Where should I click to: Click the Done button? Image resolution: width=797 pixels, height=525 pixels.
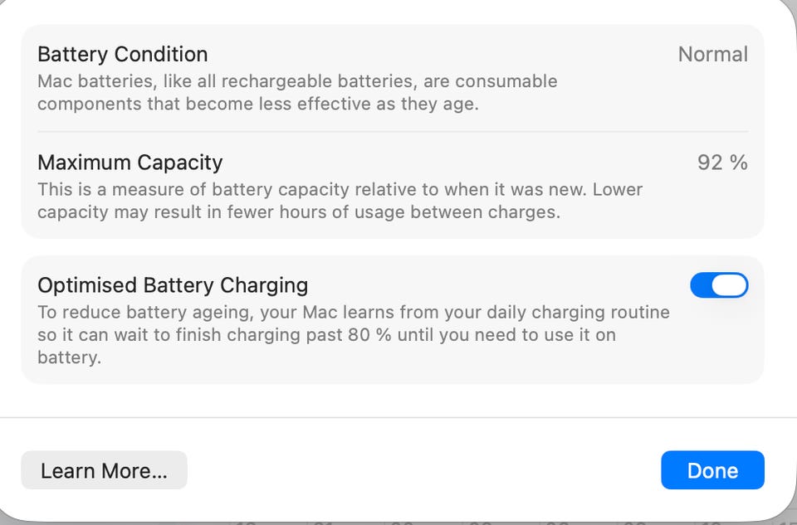712,470
